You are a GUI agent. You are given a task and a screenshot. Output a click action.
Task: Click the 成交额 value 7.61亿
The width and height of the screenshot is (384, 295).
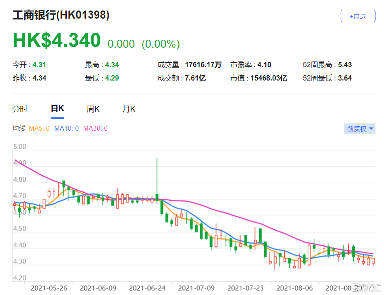coord(195,78)
